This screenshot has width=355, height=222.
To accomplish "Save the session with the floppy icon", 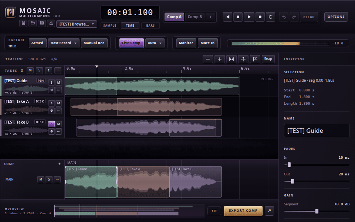I will click(x=42, y=23).
